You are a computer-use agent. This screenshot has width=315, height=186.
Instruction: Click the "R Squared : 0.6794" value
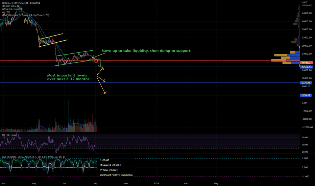110,165
